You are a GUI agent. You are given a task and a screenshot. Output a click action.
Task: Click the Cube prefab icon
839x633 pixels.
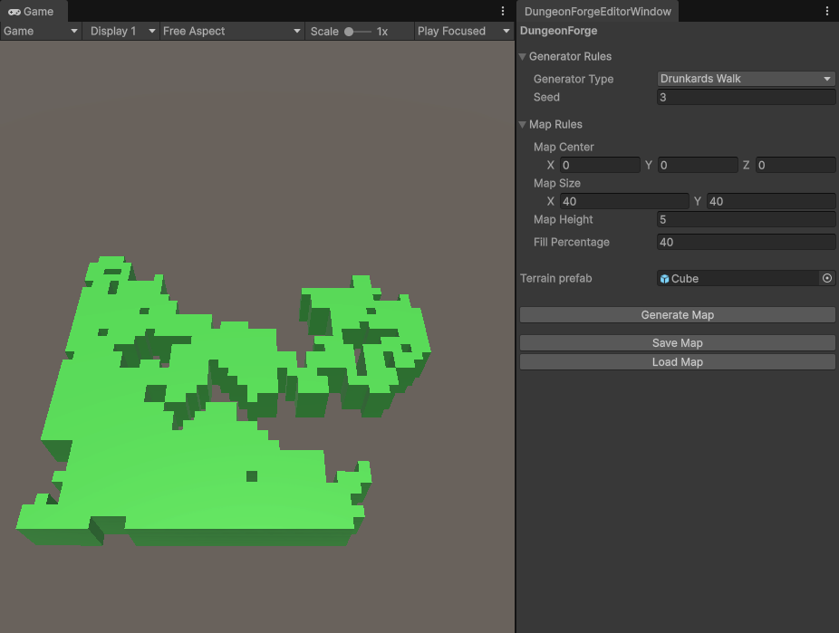(665, 279)
